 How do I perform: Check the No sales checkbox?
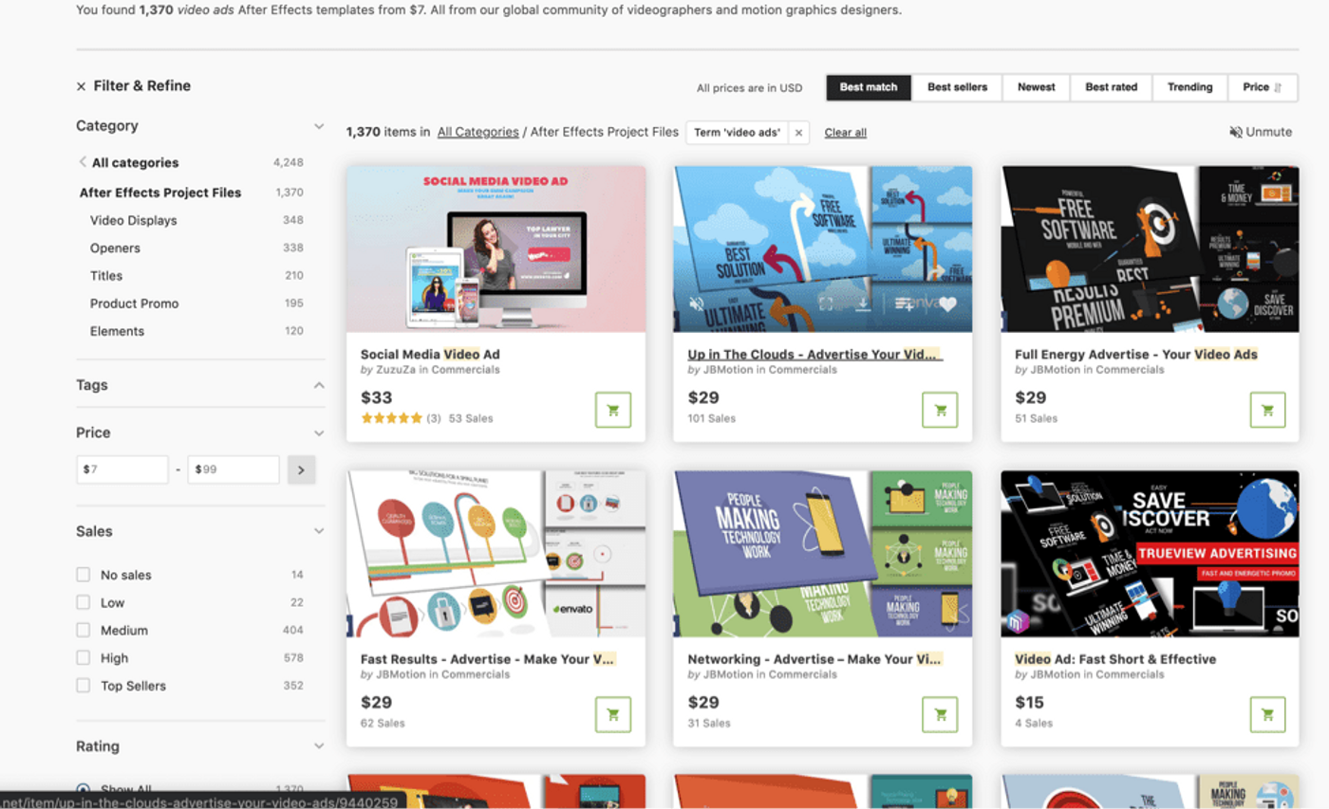point(84,575)
